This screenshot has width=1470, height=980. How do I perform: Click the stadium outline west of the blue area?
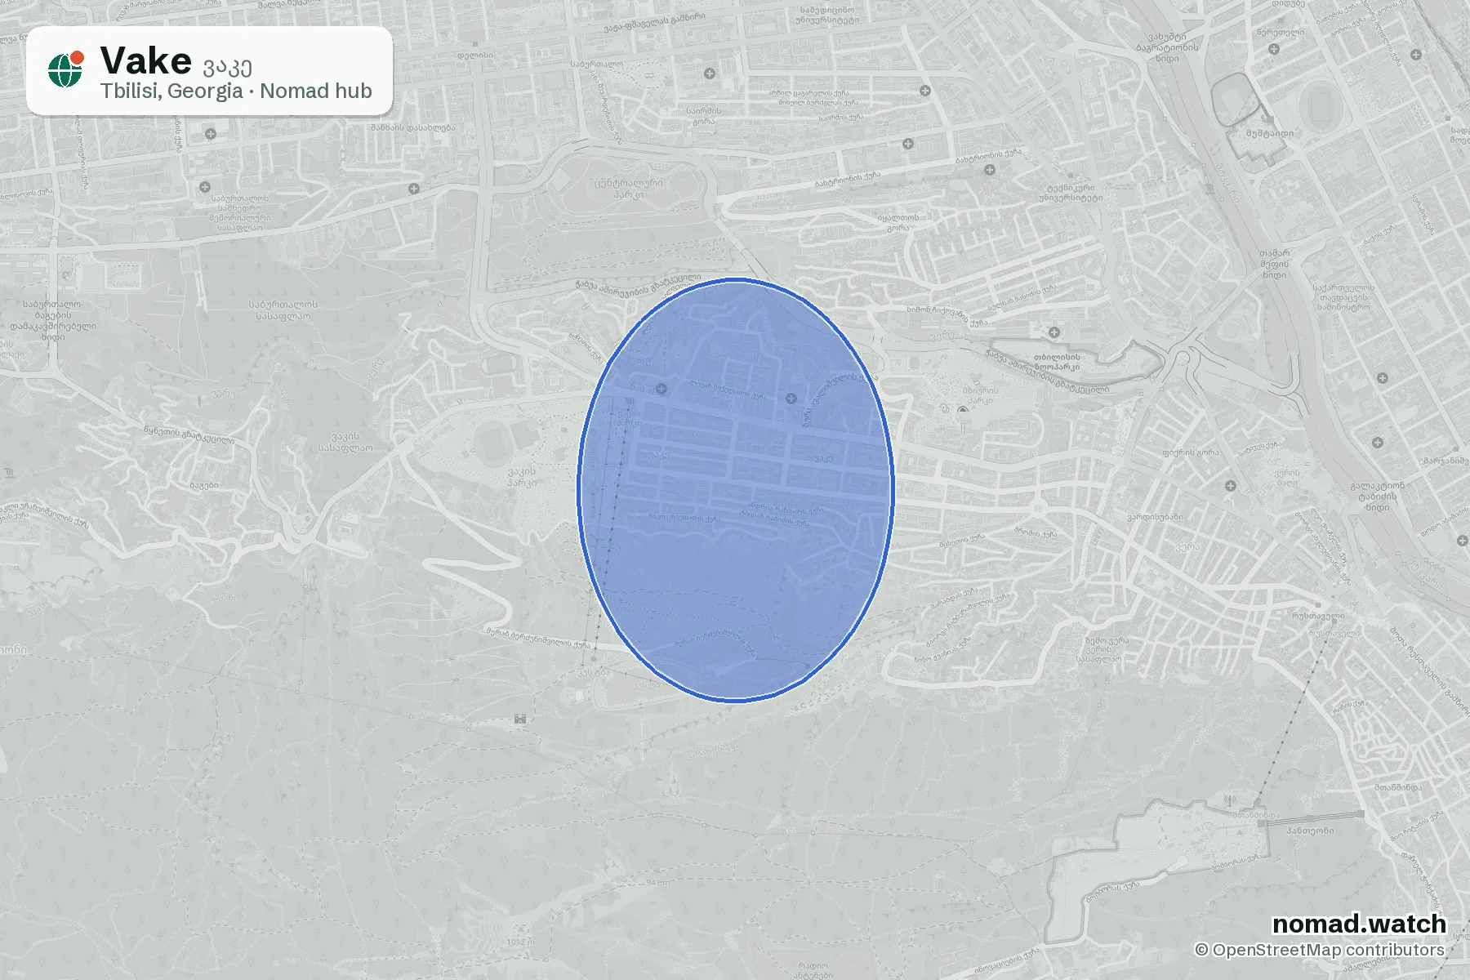492,445
